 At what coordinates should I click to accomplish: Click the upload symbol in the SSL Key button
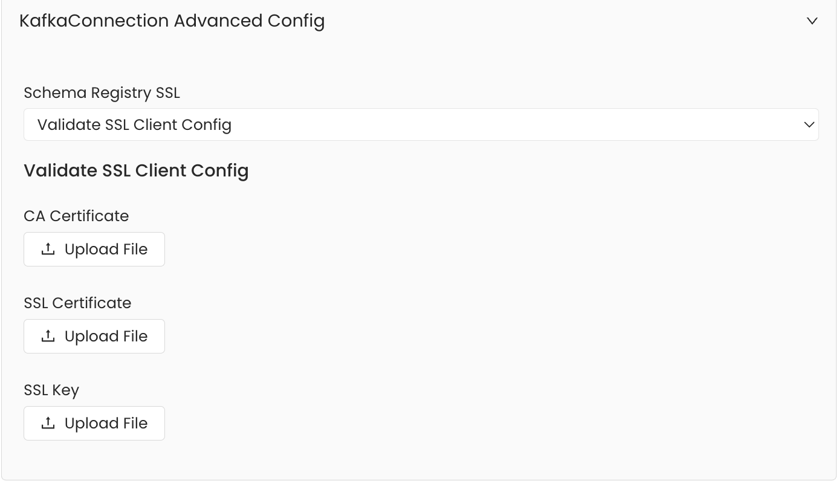click(x=48, y=423)
